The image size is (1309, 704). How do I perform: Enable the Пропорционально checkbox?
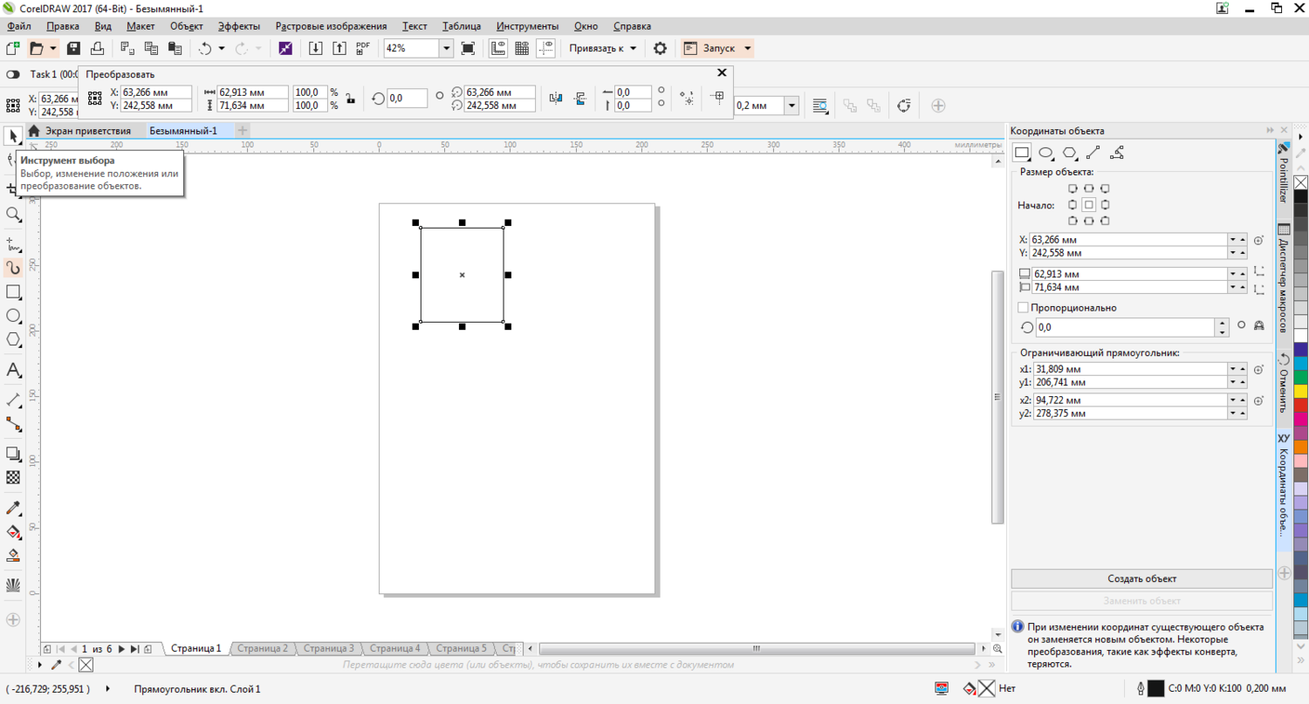pyautogui.click(x=1023, y=308)
